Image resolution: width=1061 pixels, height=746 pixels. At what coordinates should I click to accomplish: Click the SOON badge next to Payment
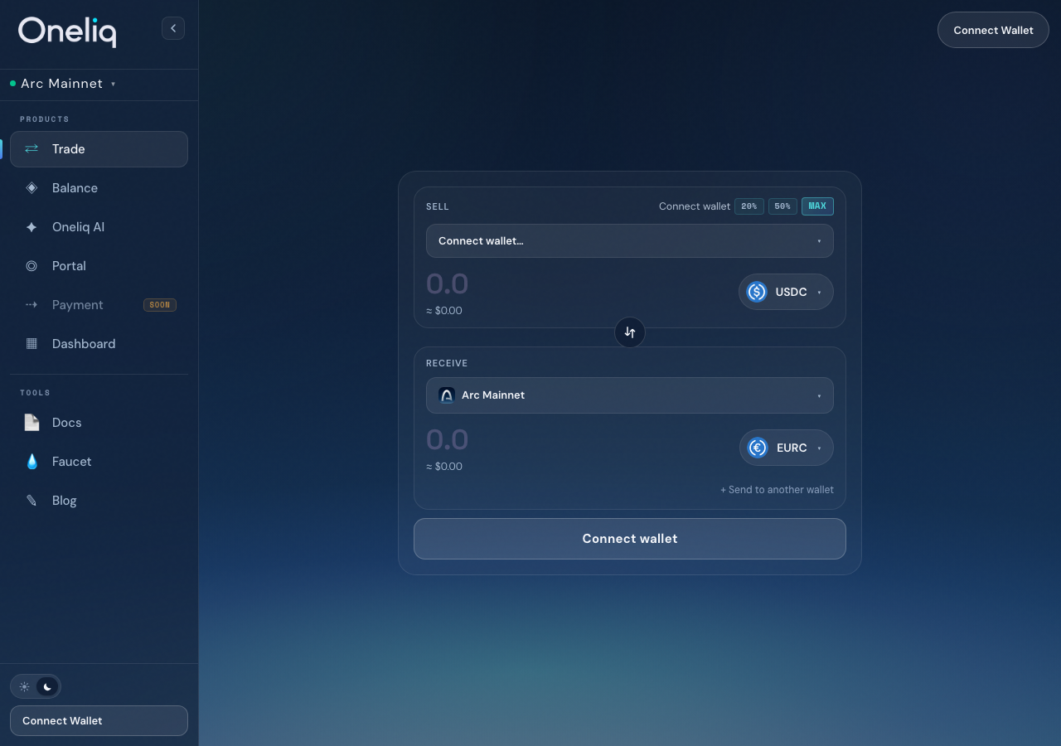click(x=160, y=305)
